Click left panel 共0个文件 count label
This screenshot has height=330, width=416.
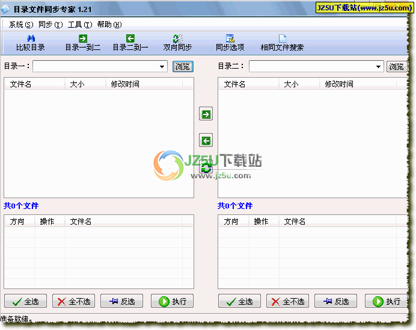point(21,206)
